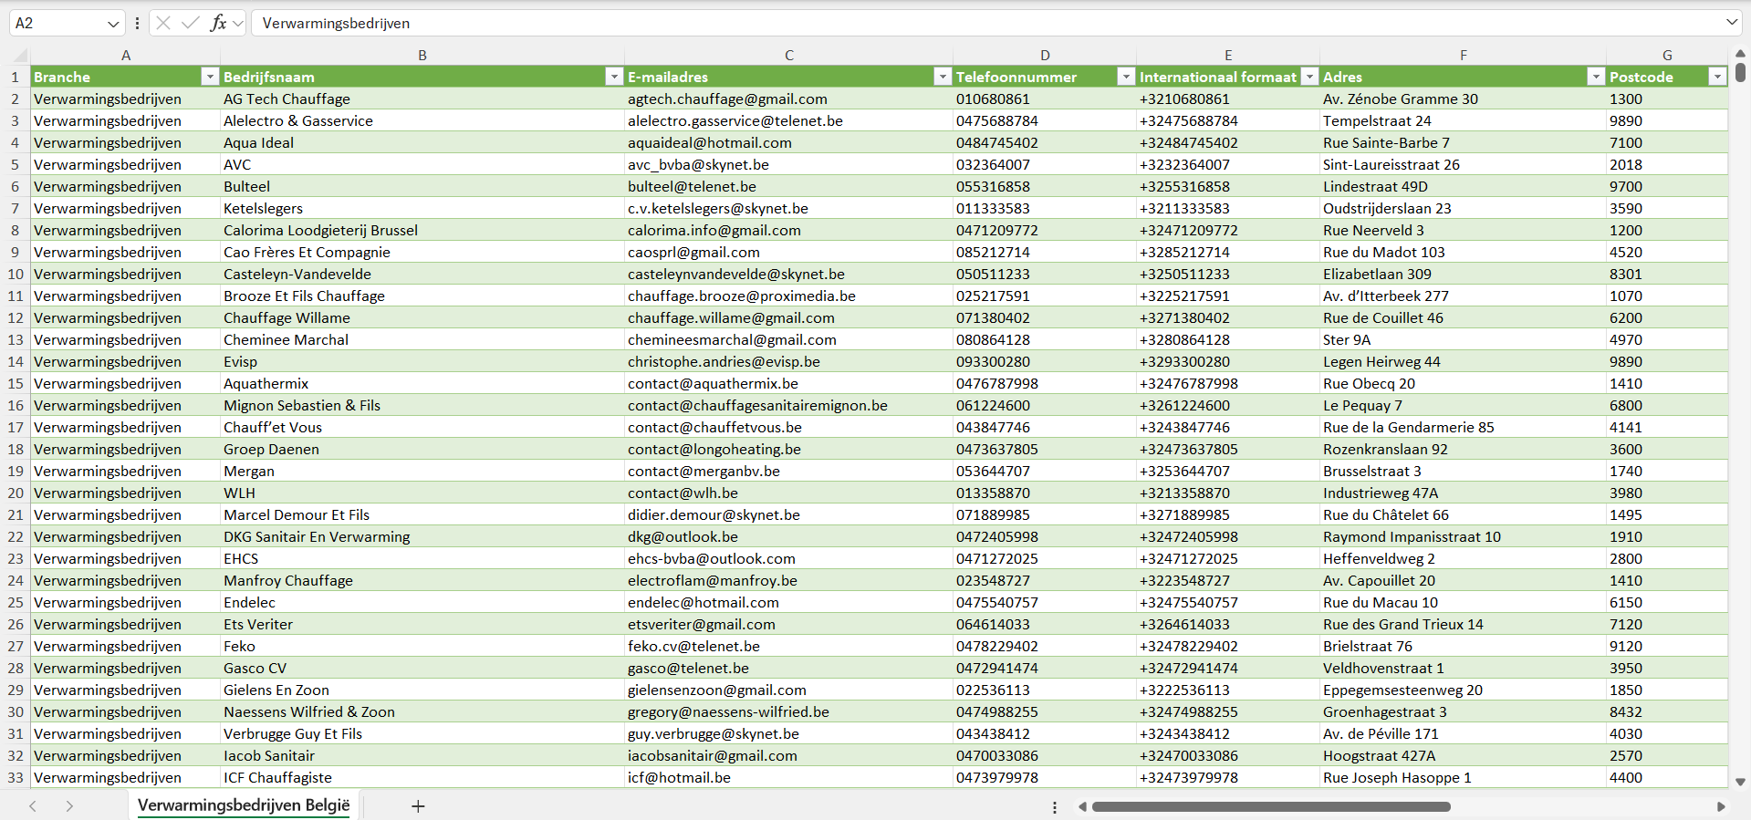Select row 15 header
The width and height of the screenshot is (1751, 820).
[16, 383]
